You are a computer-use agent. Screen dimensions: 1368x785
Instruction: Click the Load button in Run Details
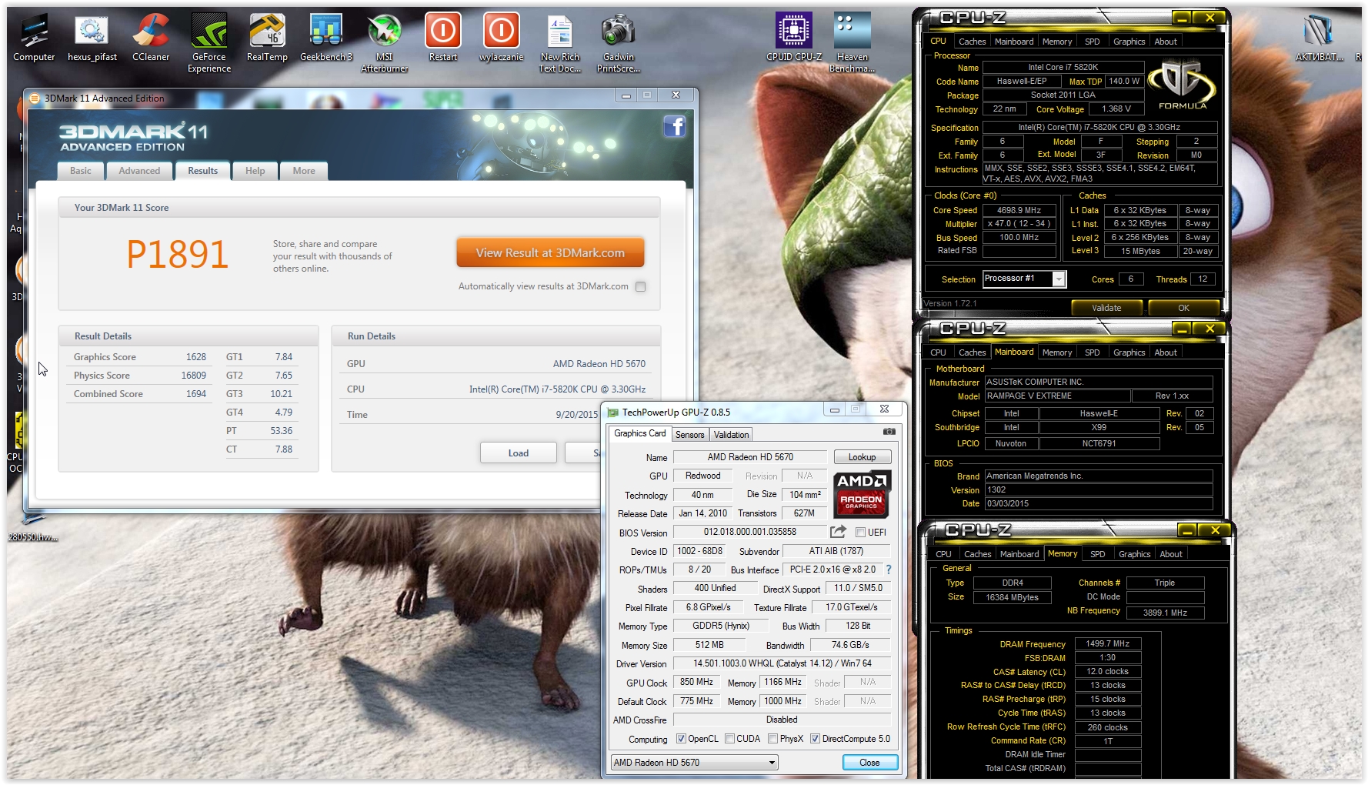click(x=518, y=453)
